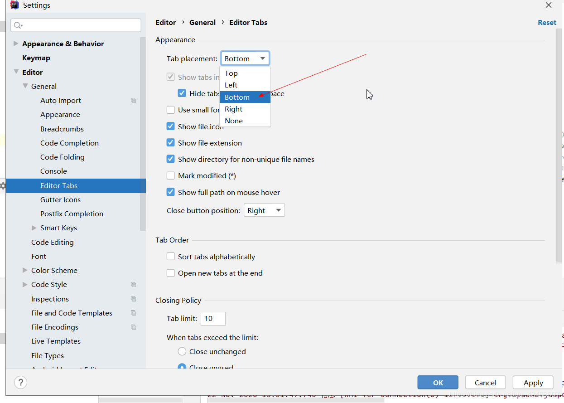
Task: Open Close button position dropdown
Action: [264, 210]
